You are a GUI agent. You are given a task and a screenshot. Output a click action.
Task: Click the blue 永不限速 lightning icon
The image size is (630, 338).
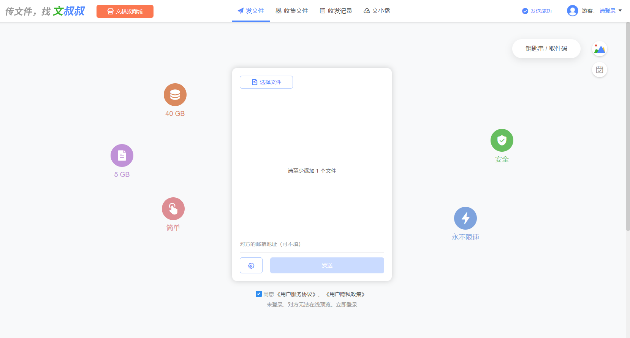(x=465, y=218)
